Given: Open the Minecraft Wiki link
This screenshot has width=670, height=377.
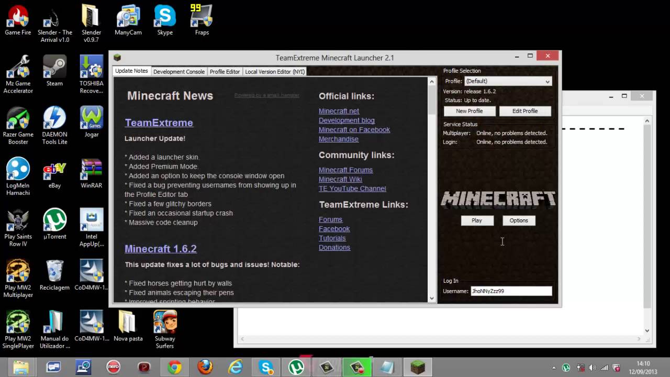Looking at the screenshot, I should click(340, 180).
